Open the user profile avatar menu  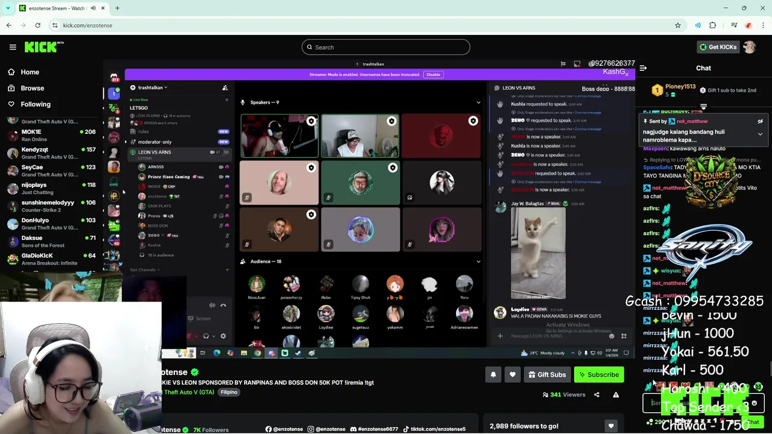coord(750,47)
